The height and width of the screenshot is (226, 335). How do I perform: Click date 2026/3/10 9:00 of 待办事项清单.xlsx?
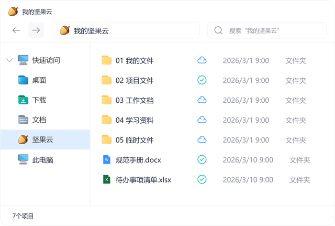pyautogui.click(x=248, y=180)
